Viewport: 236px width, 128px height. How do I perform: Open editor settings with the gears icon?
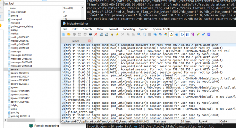point(203,34)
